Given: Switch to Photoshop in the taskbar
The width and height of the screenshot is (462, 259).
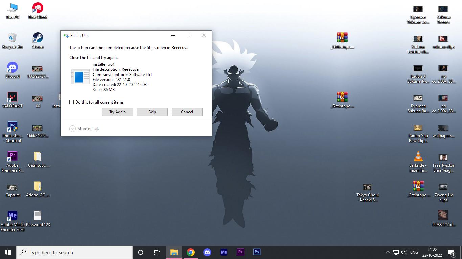Looking at the screenshot, I should 257,252.
